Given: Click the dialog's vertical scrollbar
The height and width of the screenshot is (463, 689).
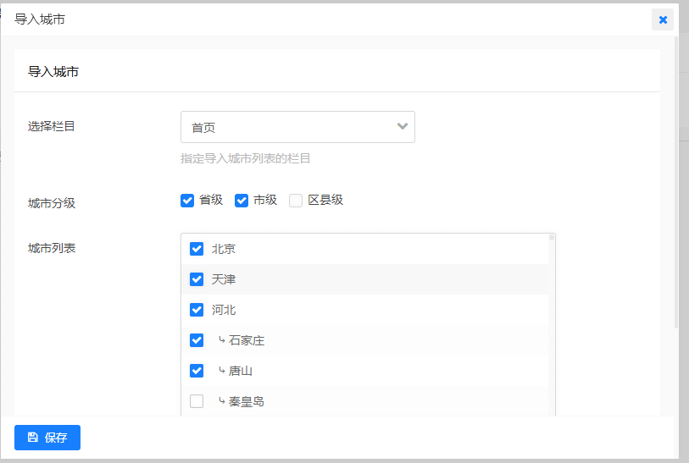Looking at the screenshot, I should coord(675,169).
